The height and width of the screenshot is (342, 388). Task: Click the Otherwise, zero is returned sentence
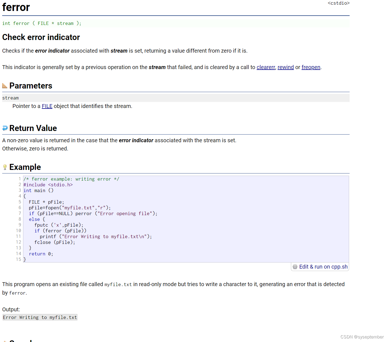pos(35,149)
